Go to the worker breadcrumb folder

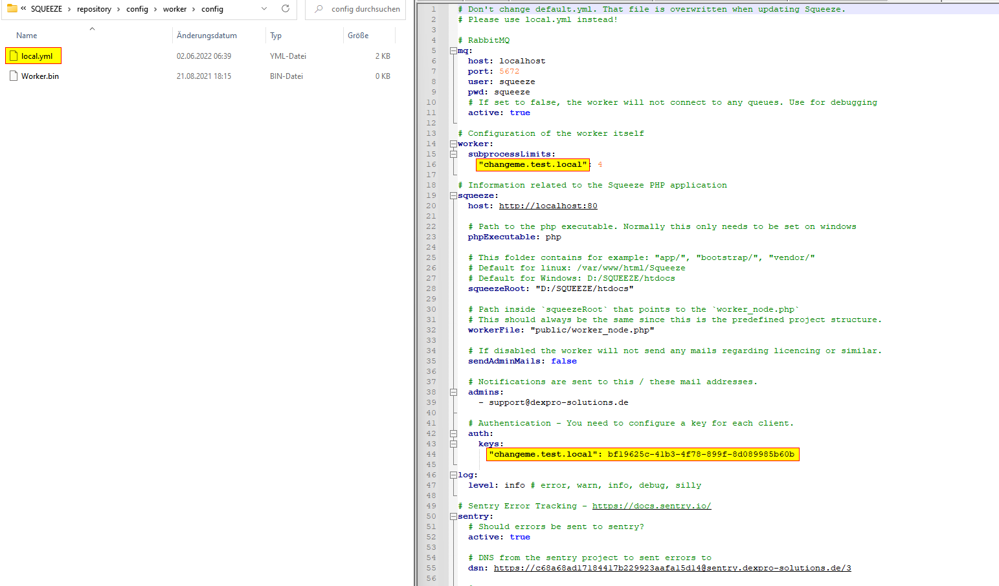(175, 9)
